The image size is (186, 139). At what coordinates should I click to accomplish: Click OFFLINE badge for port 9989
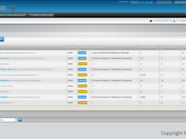pyautogui.click(x=83, y=64)
